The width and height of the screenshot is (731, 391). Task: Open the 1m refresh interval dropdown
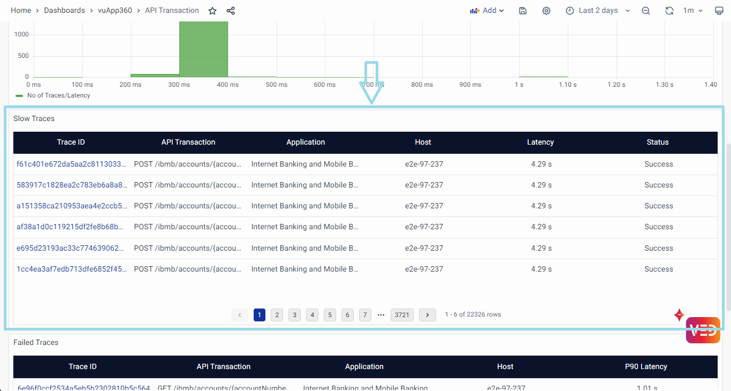pyautogui.click(x=692, y=11)
